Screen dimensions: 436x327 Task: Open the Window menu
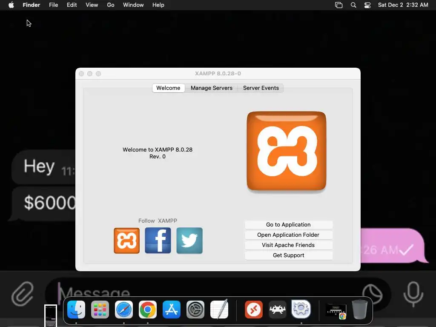(x=133, y=5)
